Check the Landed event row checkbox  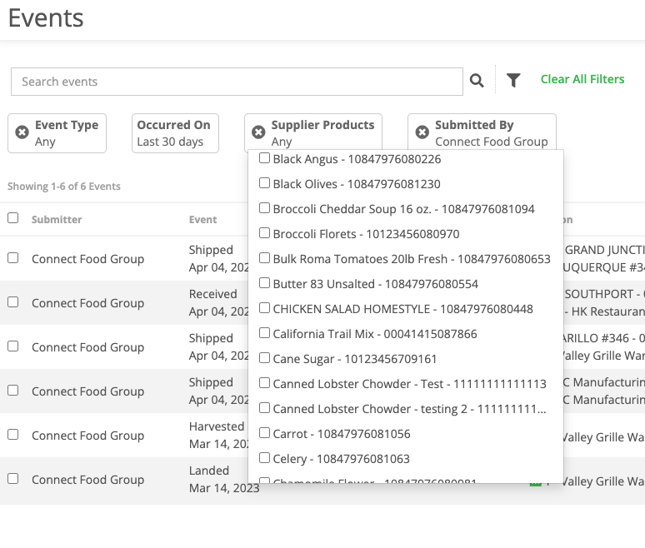click(13, 479)
